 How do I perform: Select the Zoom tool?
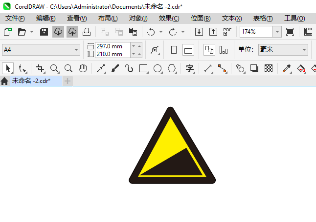54,69
